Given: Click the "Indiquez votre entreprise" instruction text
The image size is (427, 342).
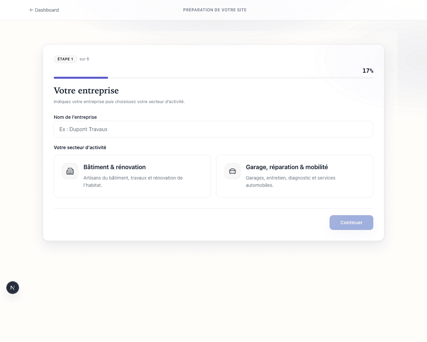Looking at the screenshot, I should click(119, 102).
